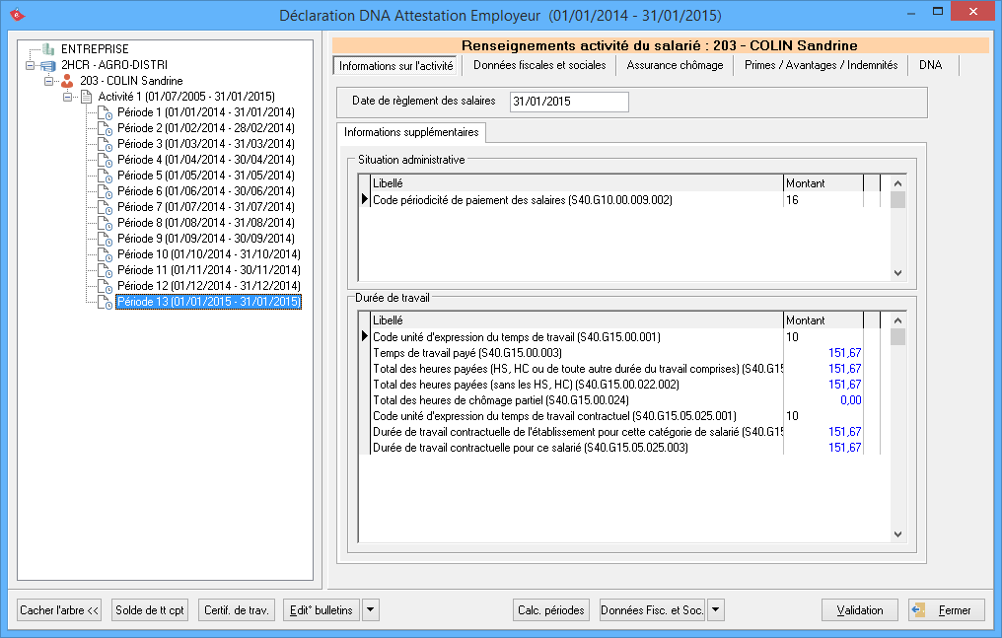Click the Période 6 document-clock icon
The image size is (1002, 638).
coord(106,191)
